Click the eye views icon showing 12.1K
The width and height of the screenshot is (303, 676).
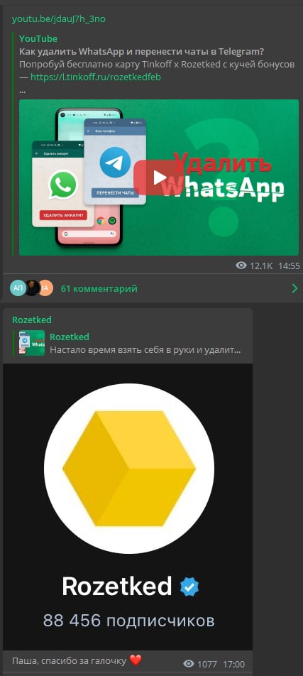(x=241, y=266)
